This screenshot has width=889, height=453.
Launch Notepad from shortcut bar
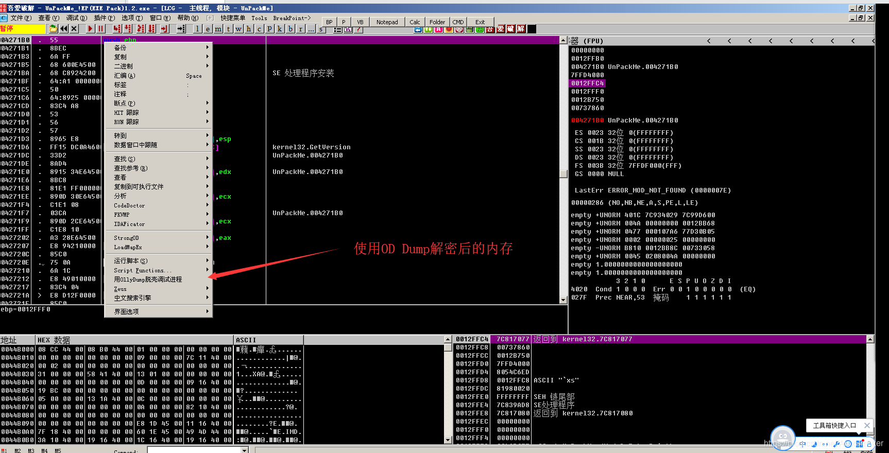(x=387, y=22)
